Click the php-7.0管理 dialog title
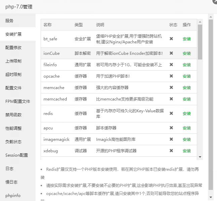This screenshot has height=201, width=217. point(19,7)
